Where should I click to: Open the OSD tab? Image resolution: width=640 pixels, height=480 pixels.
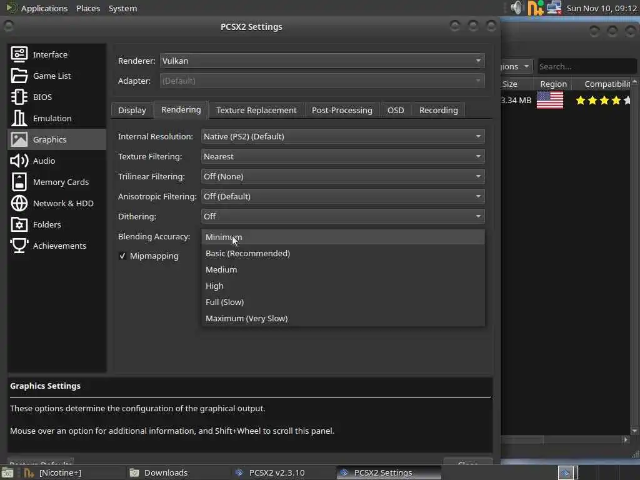point(396,110)
